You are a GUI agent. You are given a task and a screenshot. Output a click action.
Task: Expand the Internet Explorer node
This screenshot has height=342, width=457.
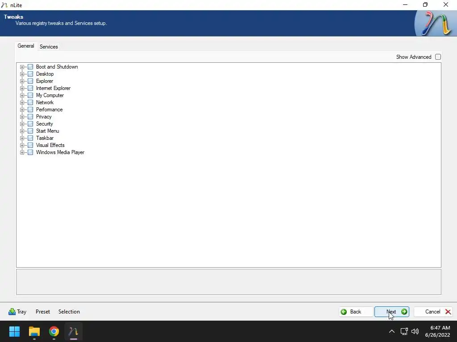click(x=22, y=88)
